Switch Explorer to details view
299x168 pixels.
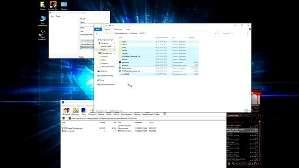click(246, 111)
